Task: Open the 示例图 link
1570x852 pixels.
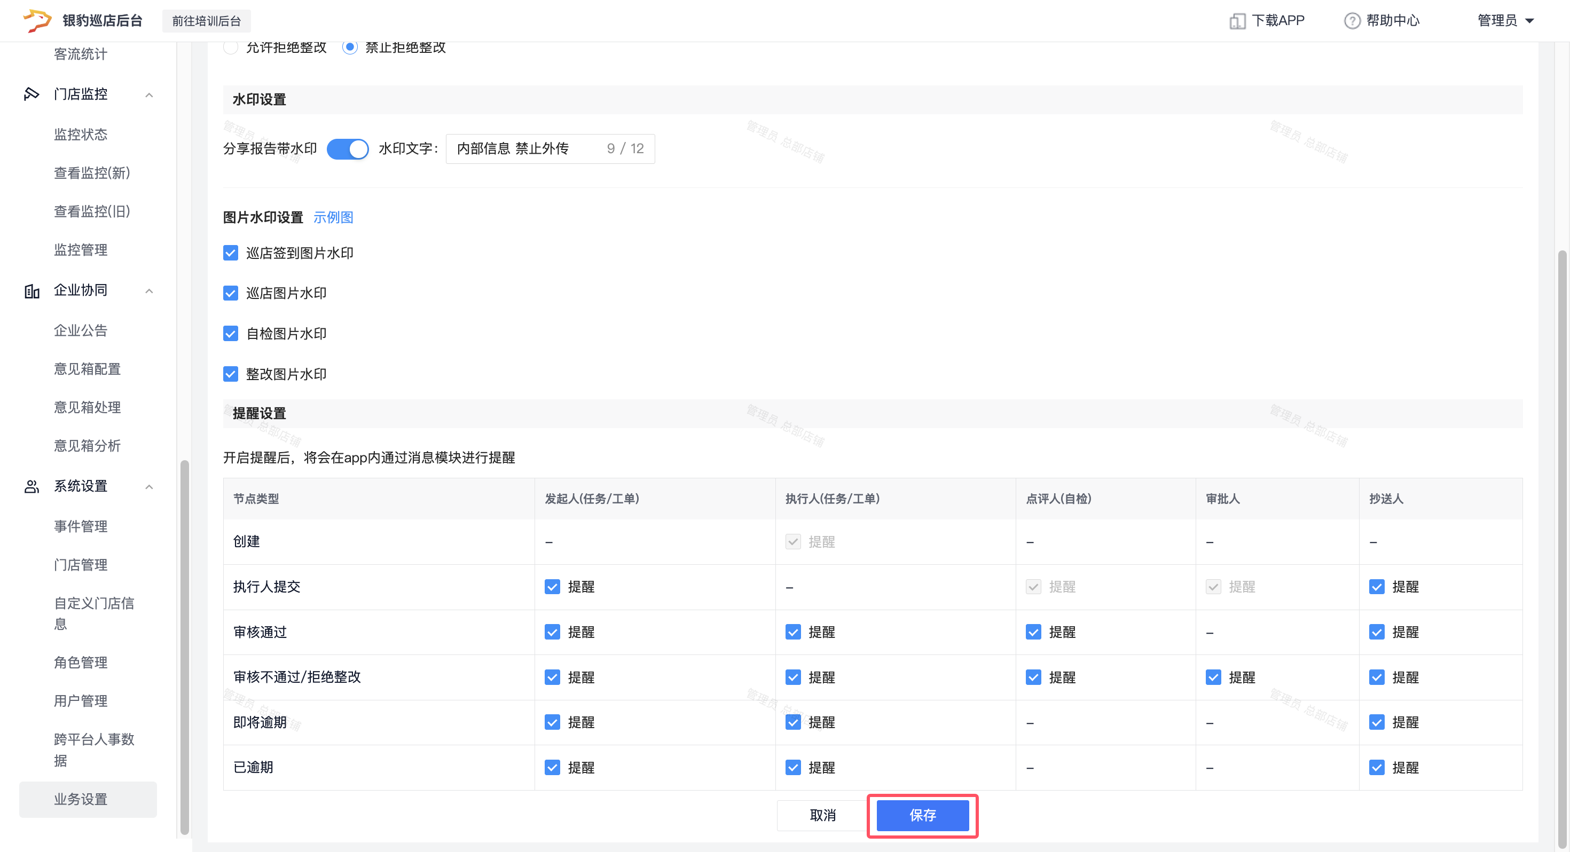Action: 333,218
